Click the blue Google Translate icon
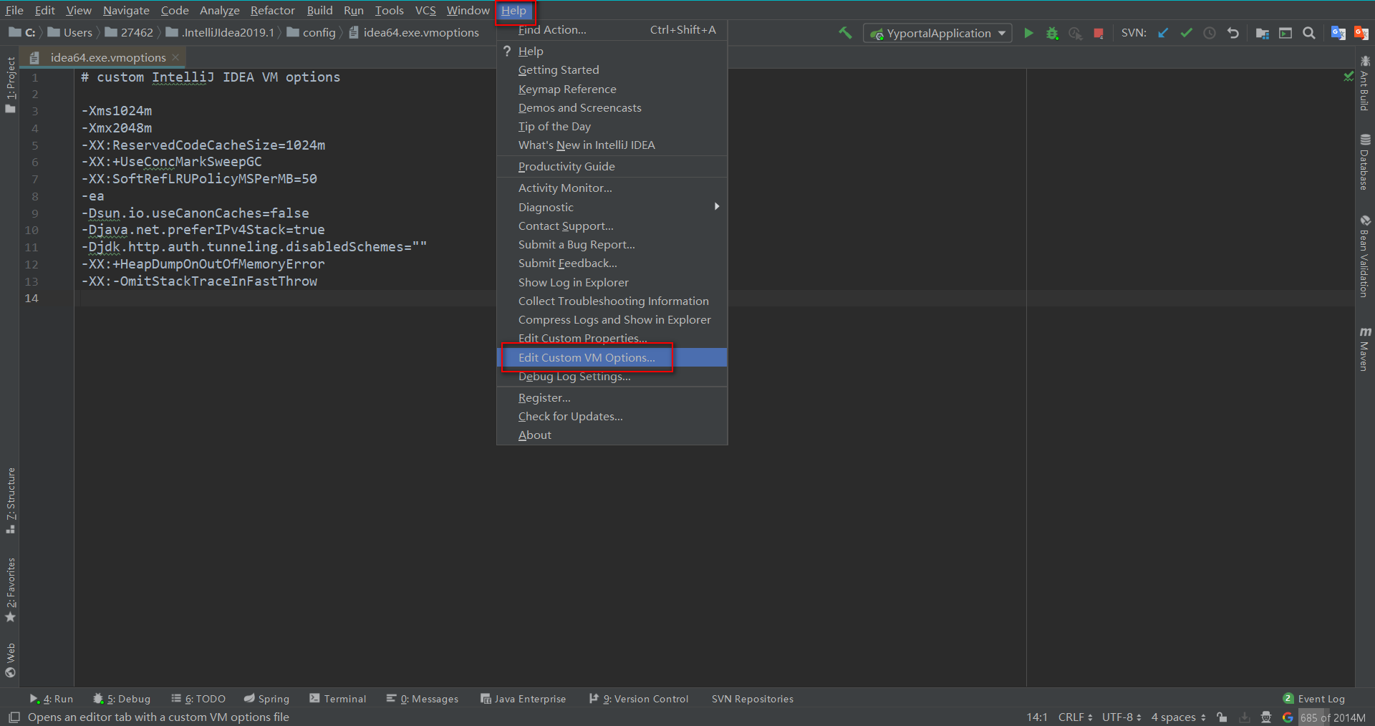The width and height of the screenshot is (1375, 726). 1338,33
